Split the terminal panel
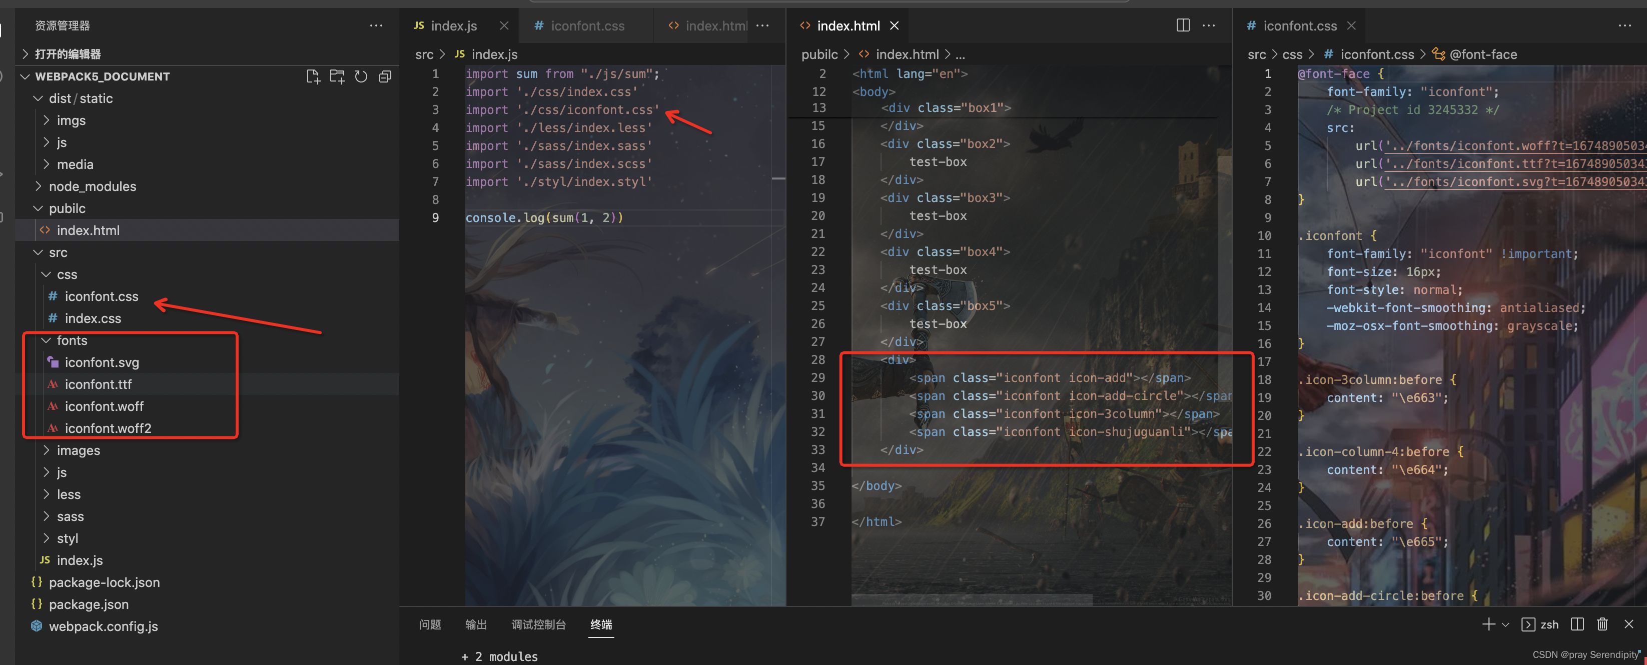The width and height of the screenshot is (1647, 665). pyautogui.click(x=1576, y=624)
